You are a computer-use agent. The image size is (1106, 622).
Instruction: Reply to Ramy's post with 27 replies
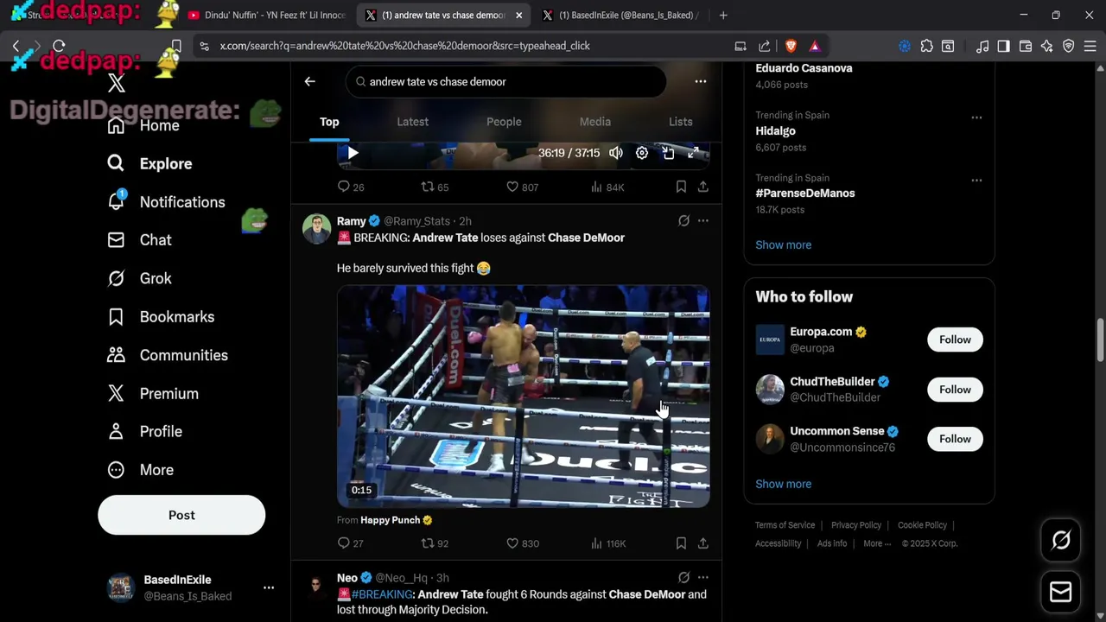click(350, 543)
